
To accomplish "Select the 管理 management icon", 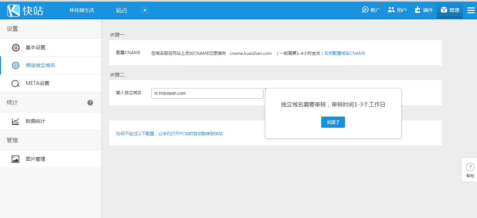I will (x=443, y=10).
